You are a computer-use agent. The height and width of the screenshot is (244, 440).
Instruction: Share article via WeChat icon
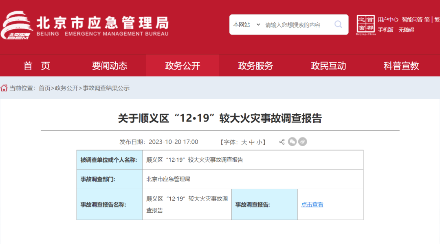[x=292, y=142]
